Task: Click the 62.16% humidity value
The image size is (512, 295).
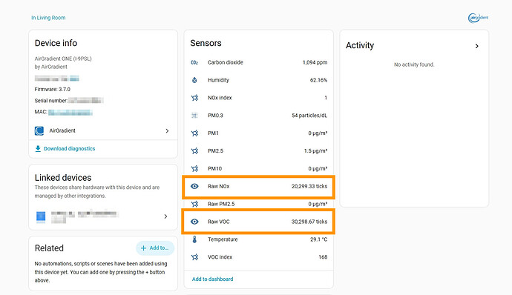Action: tap(318, 80)
